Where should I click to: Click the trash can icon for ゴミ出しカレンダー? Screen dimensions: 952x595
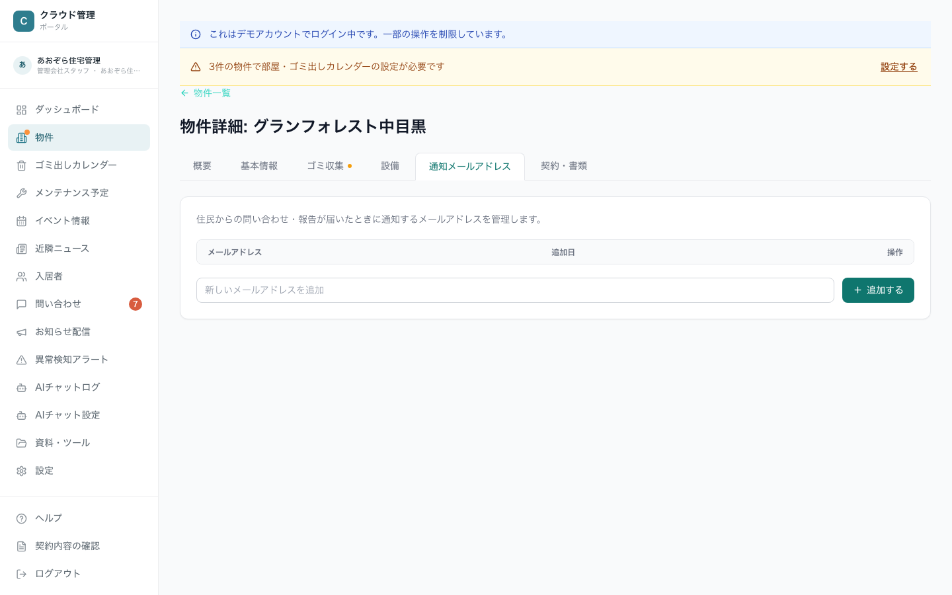[21, 165]
